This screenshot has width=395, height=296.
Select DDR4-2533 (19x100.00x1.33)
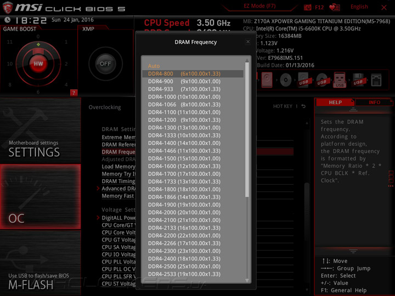(193, 274)
